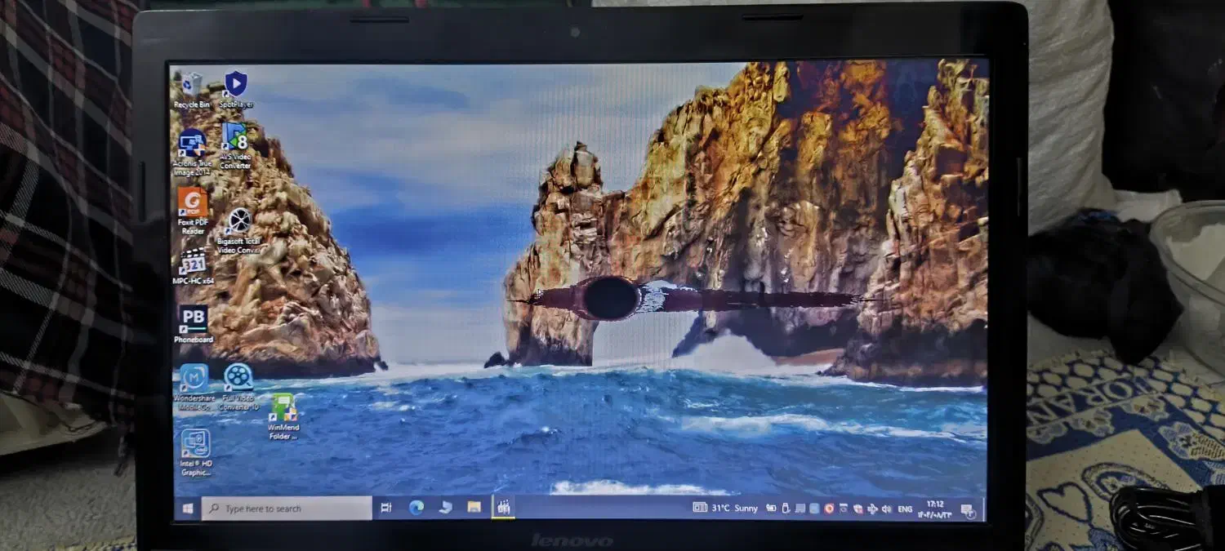This screenshot has height=551, width=1225.
Task: Open Task View from the taskbar
Action: [x=385, y=507]
